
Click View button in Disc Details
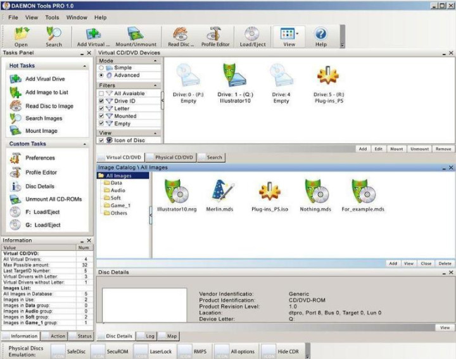[445, 327]
